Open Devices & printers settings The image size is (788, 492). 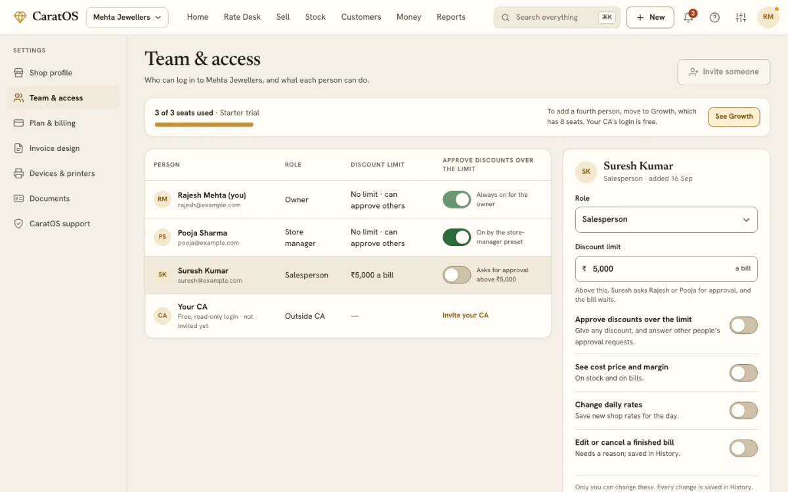pos(64,173)
